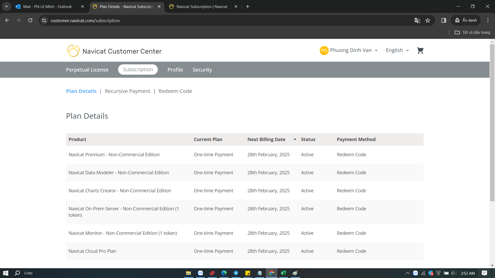Select the Subscription nav item
This screenshot has height=278, width=495.
[x=138, y=69]
